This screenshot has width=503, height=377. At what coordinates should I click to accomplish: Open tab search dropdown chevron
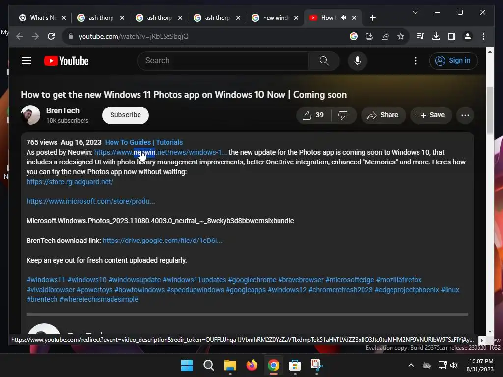(x=415, y=12)
